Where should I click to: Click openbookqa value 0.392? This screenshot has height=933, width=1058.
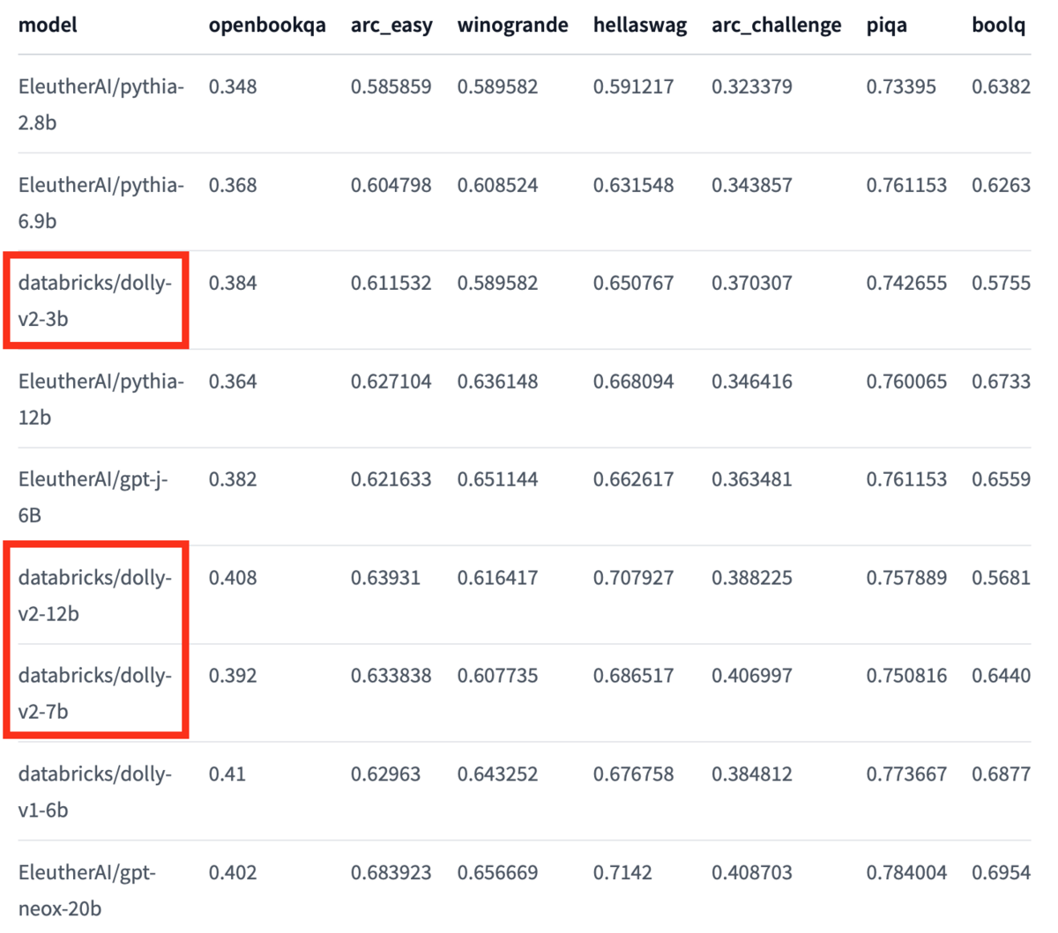pos(233,676)
